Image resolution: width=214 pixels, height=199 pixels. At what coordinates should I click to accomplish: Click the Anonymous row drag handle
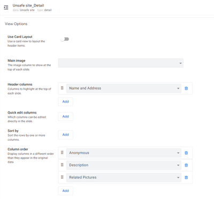(x=62, y=153)
